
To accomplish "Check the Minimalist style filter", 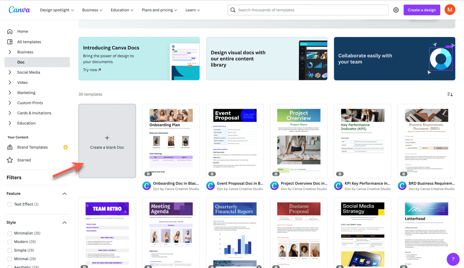I will tap(10, 233).
